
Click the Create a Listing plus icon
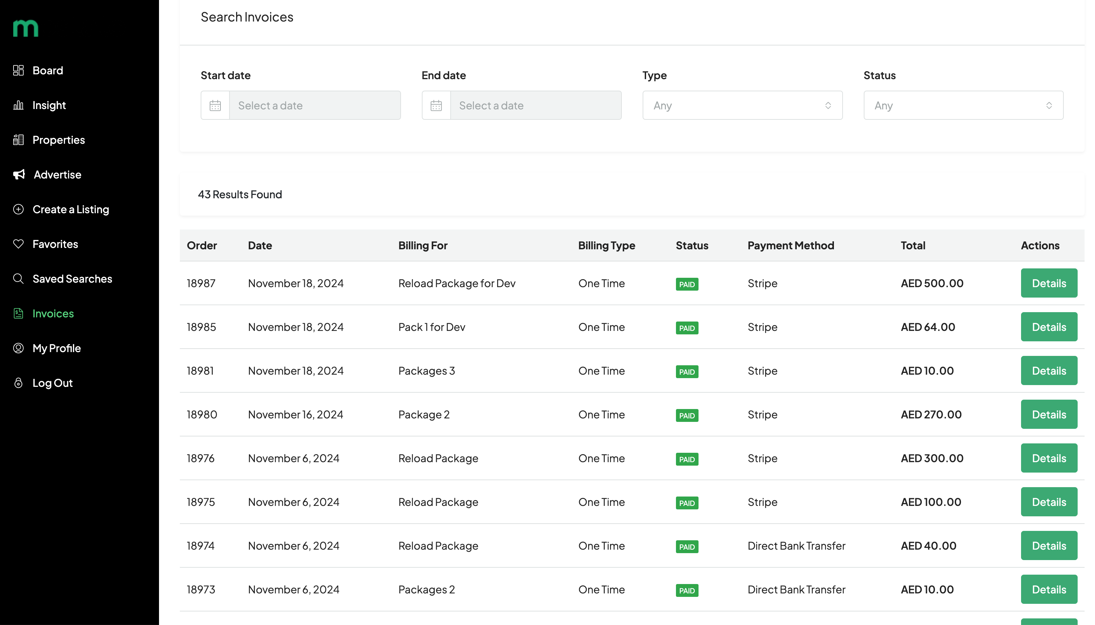coord(18,209)
